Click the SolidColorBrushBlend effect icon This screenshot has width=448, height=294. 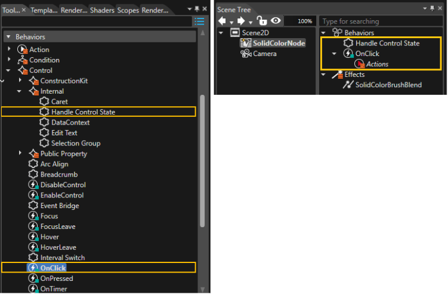348,85
